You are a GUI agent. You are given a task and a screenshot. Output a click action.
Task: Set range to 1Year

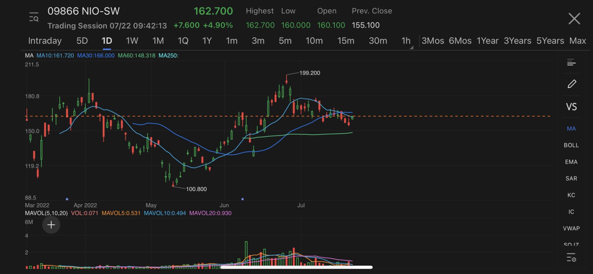(488, 41)
